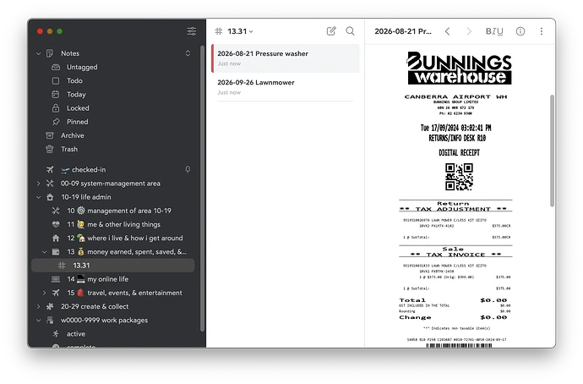The width and height of the screenshot is (583, 384).
Task: Open the three-dot more menu
Action: pos(542,31)
